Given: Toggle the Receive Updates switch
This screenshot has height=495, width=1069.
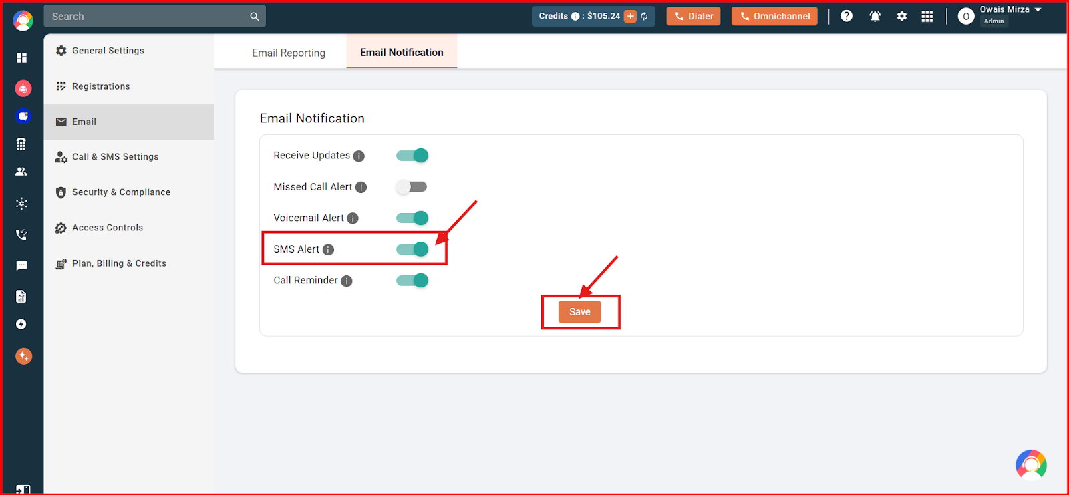Looking at the screenshot, I should tap(412, 156).
